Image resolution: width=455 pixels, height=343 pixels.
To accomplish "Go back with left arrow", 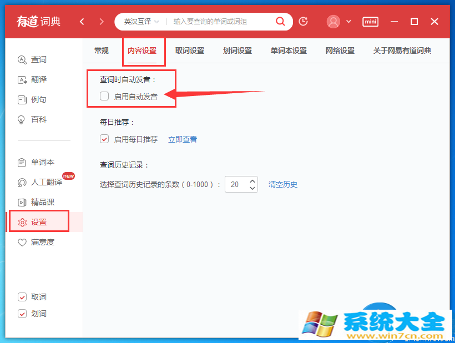I will (82, 22).
